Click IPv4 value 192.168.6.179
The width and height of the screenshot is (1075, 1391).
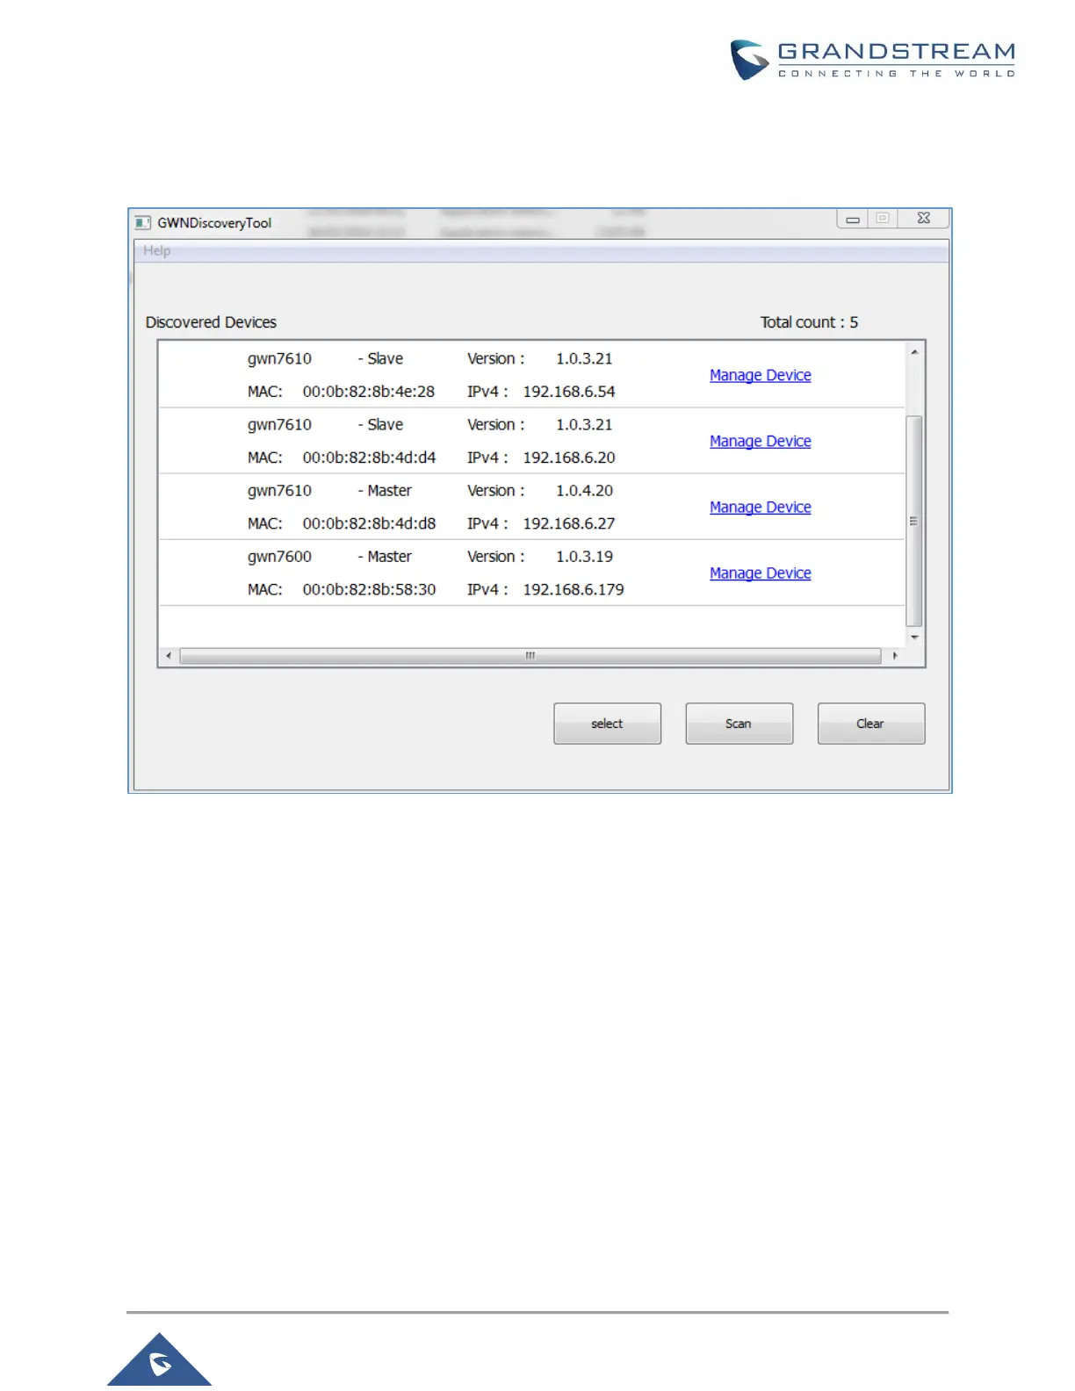[x=574, y=589]
